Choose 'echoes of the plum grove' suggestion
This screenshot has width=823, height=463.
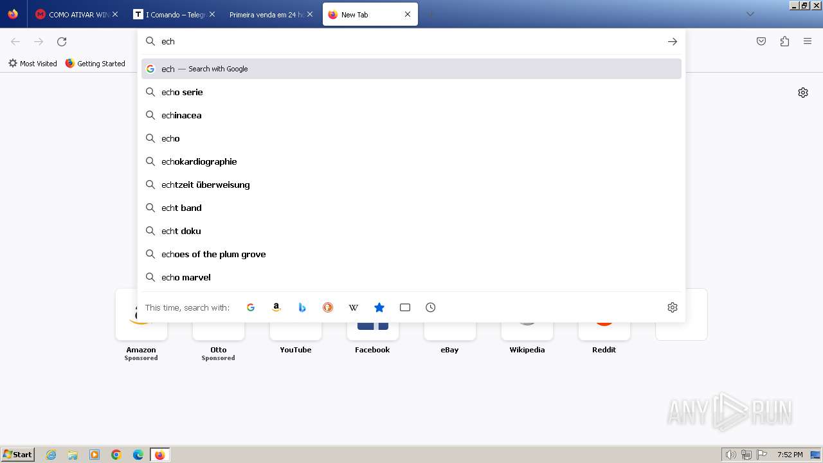coord(411,254)
